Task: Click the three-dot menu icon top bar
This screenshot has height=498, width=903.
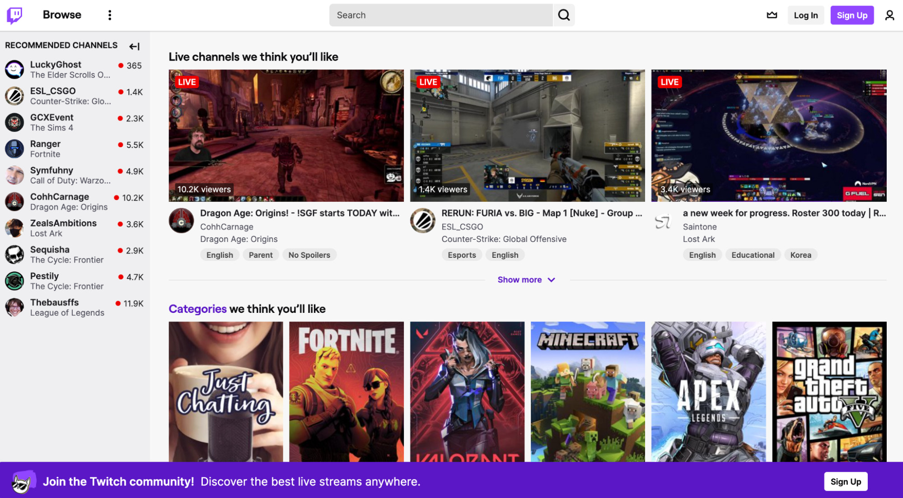Action: (x=109, y=15)
